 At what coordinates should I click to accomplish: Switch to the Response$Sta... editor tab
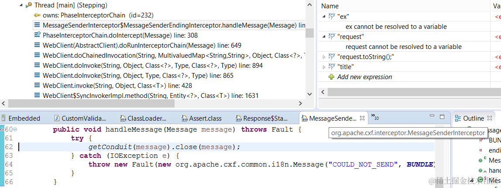click(262, 118)
